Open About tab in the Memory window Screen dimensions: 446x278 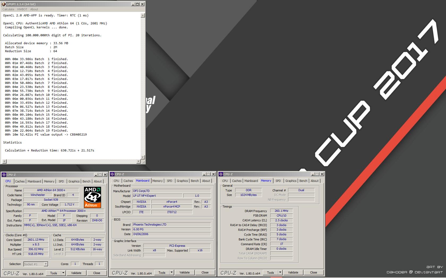click(x=315, y=181)
